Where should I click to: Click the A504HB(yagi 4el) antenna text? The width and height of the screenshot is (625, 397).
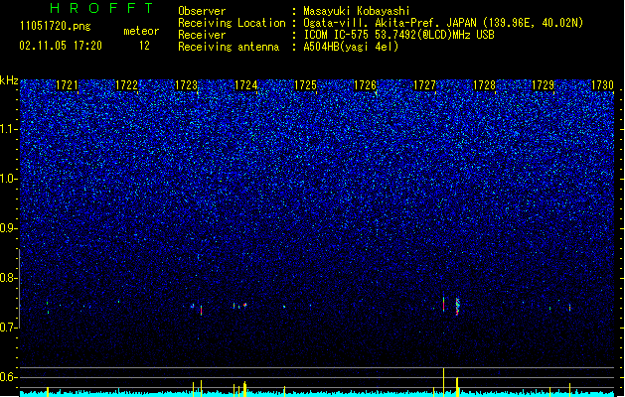coord(351,47)
